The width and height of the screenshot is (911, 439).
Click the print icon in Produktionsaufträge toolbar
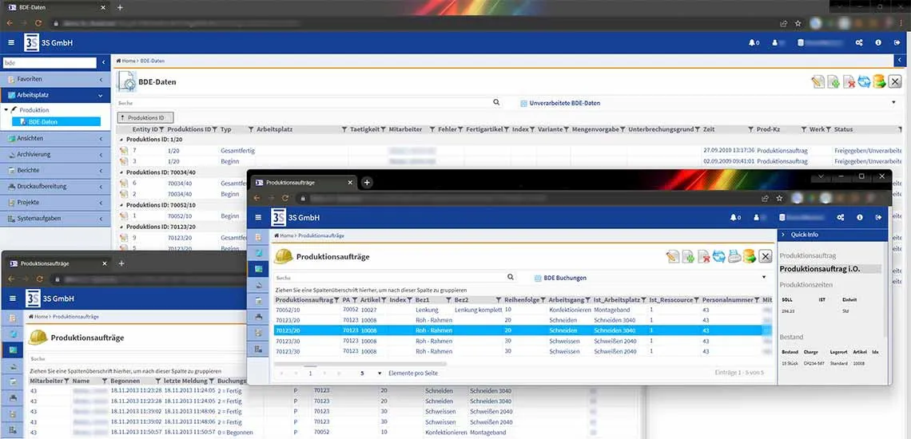(x=734, y=256)
